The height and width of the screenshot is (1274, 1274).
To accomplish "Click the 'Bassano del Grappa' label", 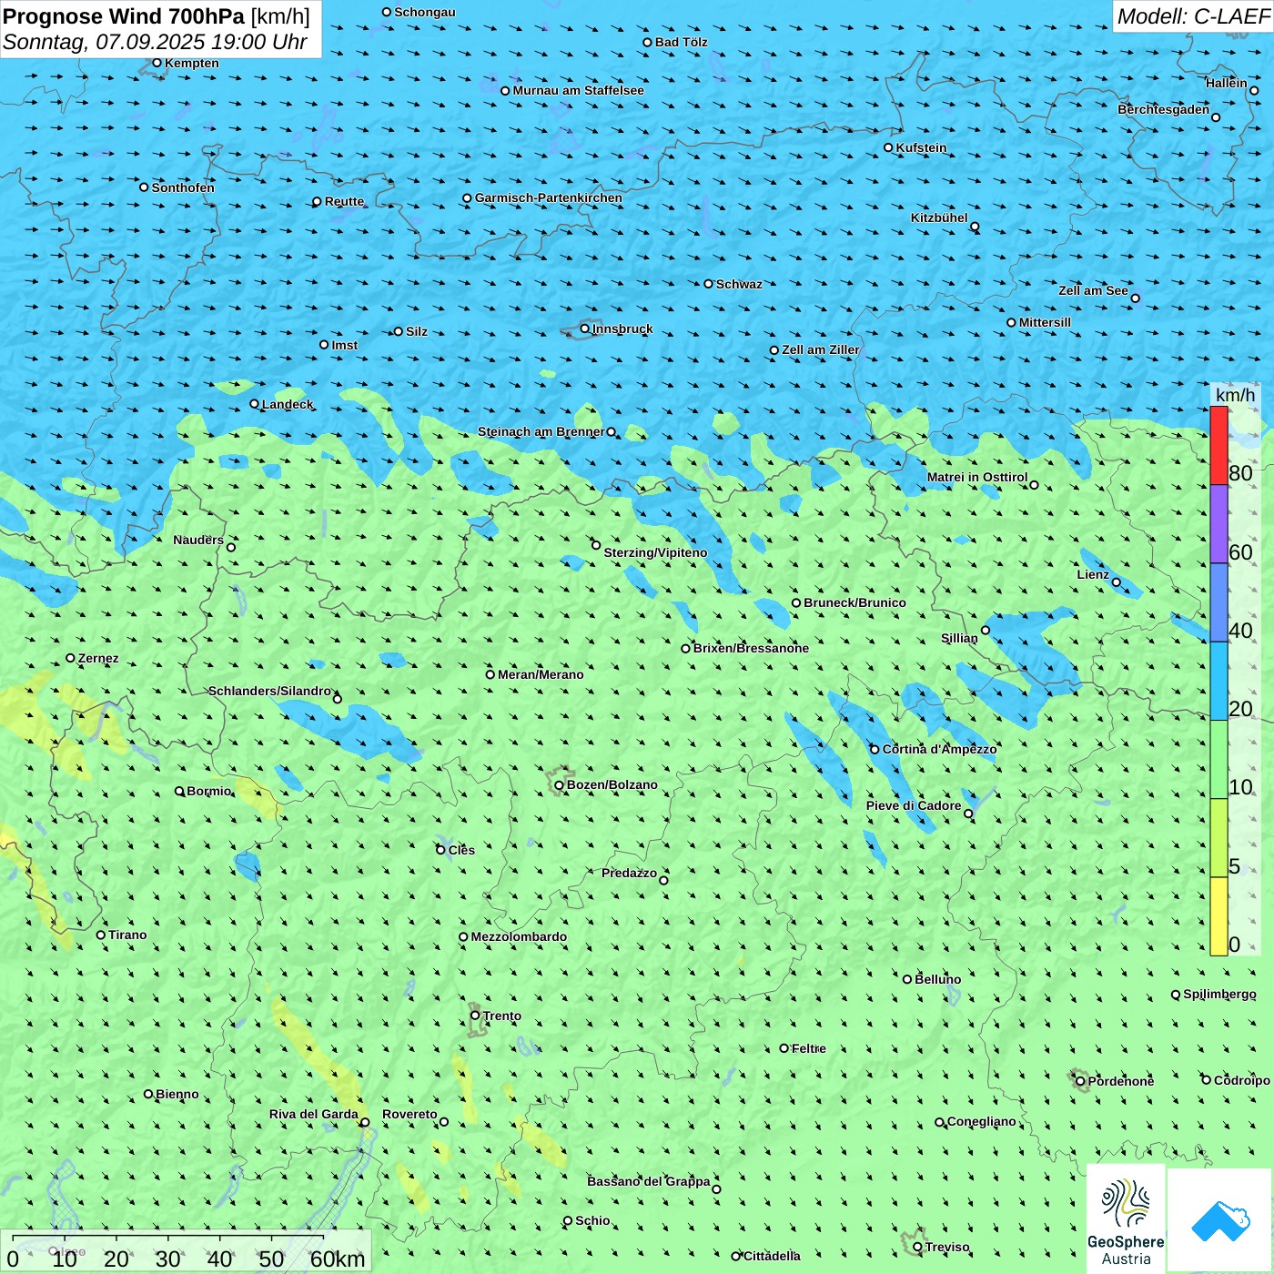I will 649,1181.
